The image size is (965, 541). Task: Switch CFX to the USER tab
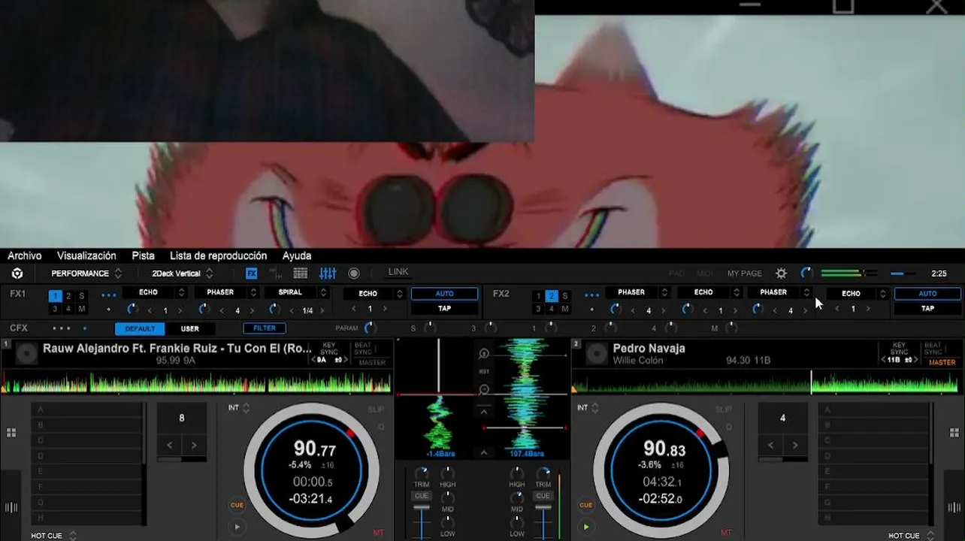(190, 328)
